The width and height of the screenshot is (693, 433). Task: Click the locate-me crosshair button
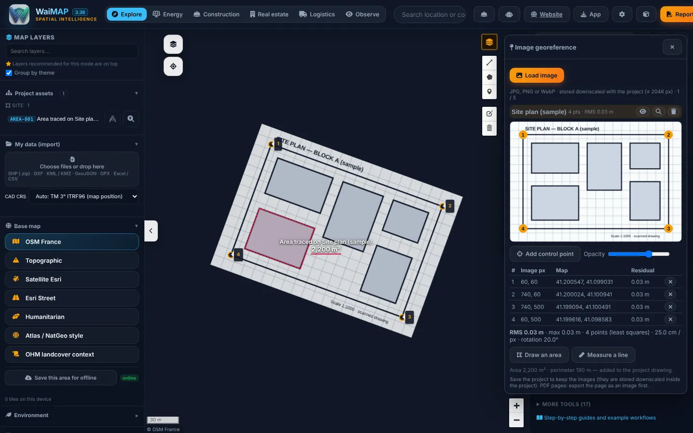(x=173, y=66)
